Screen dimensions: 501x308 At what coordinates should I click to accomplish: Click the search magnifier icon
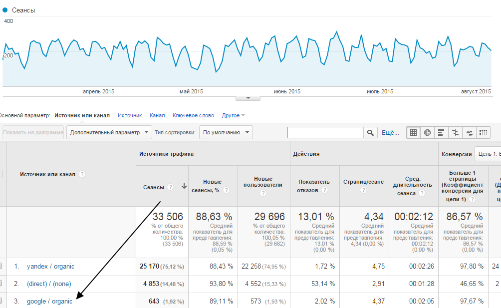[370, 133]
